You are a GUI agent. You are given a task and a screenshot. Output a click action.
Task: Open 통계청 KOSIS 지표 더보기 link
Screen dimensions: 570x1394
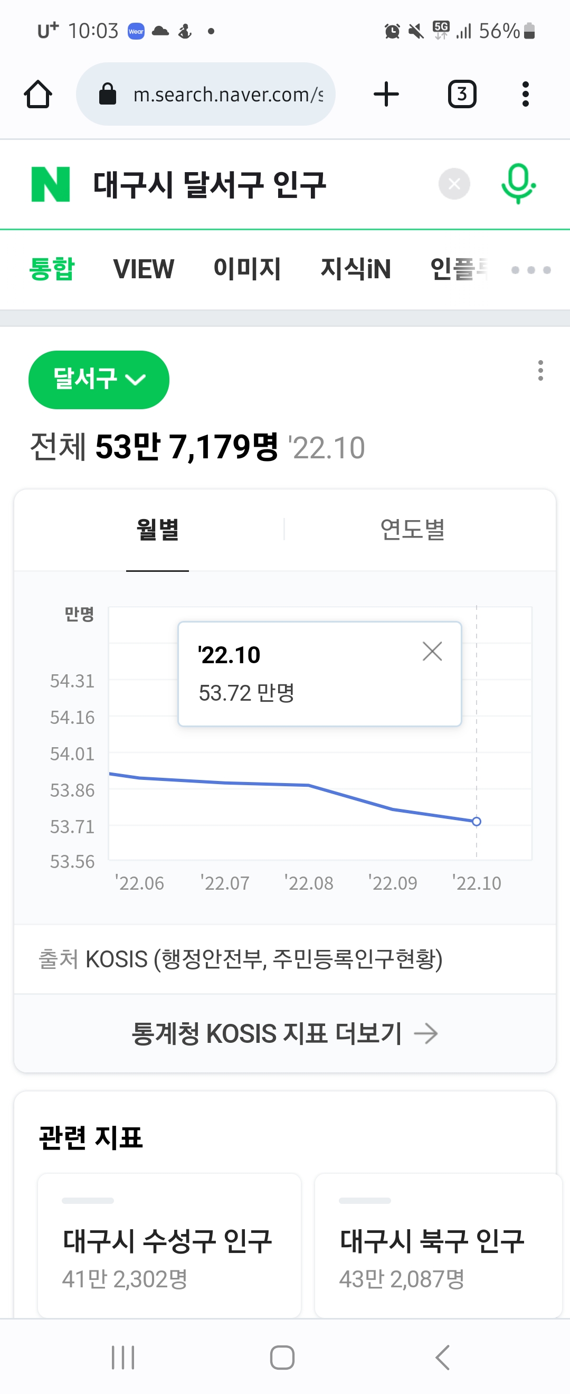pos(284,1033)
